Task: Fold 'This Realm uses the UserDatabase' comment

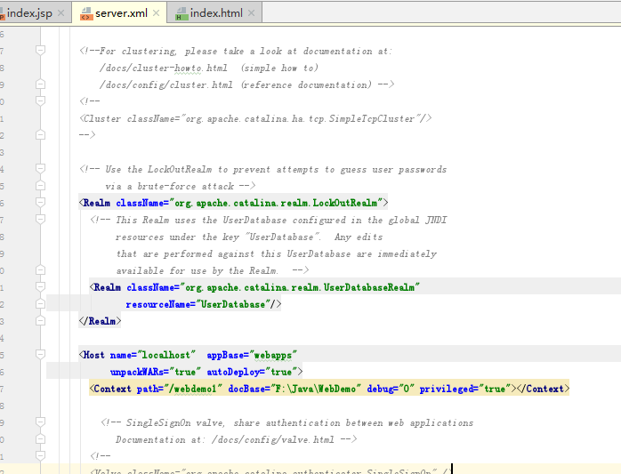Action: 40,220
